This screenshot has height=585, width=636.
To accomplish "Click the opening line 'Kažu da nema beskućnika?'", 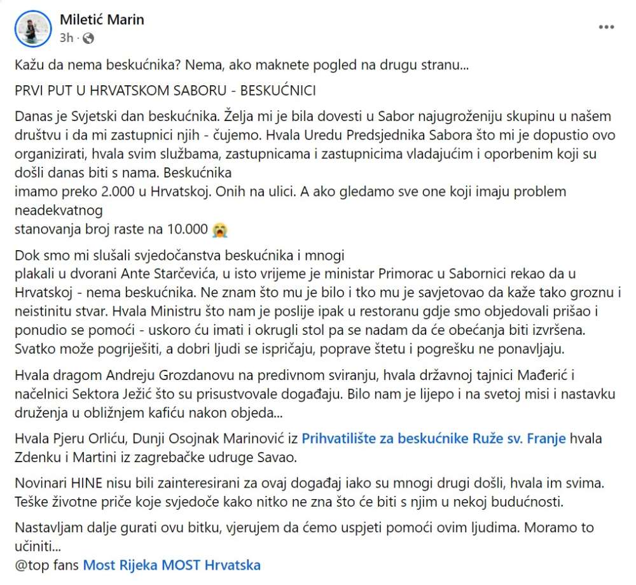I will point(97,65).
